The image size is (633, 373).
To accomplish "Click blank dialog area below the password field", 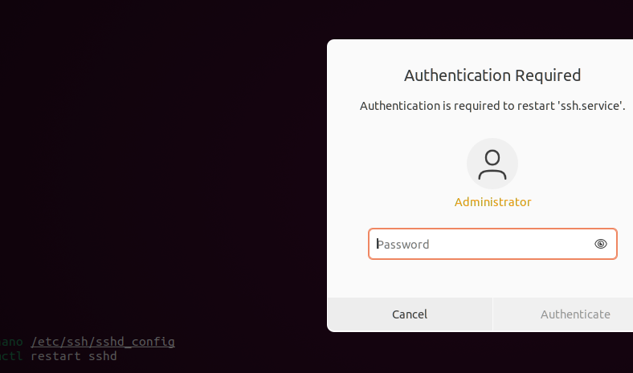I will (x=492, y=279).
